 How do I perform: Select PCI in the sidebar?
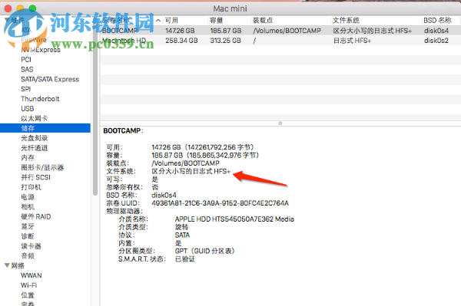26,60
